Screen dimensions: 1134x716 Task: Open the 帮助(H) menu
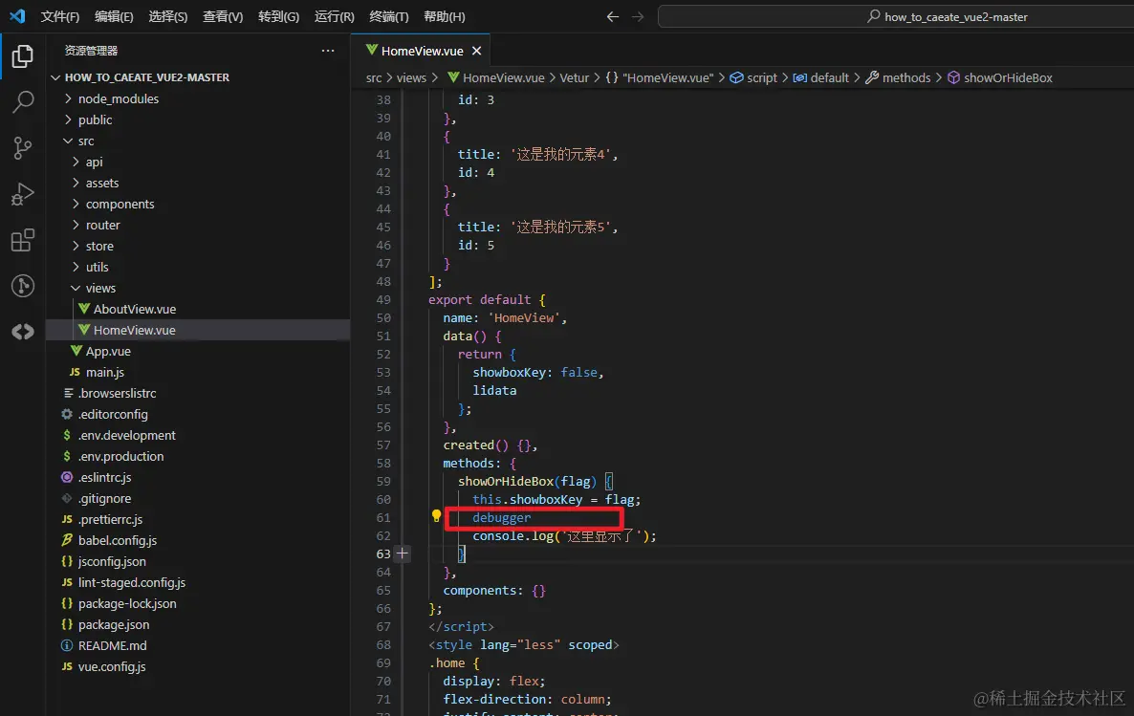pos(444,16)
